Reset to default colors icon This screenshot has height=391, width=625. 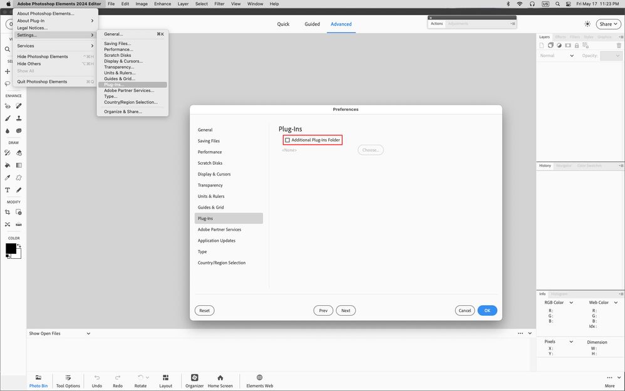[8, 256]
